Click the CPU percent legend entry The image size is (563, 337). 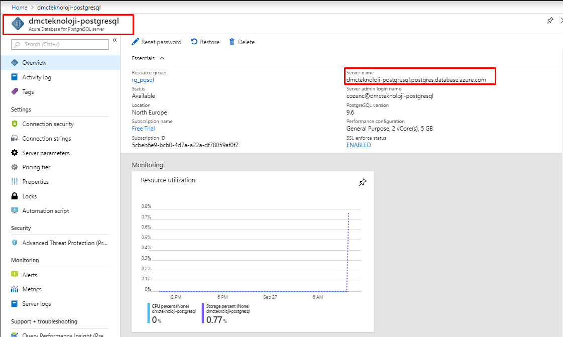pyautogui.click(x=172, y=313)
